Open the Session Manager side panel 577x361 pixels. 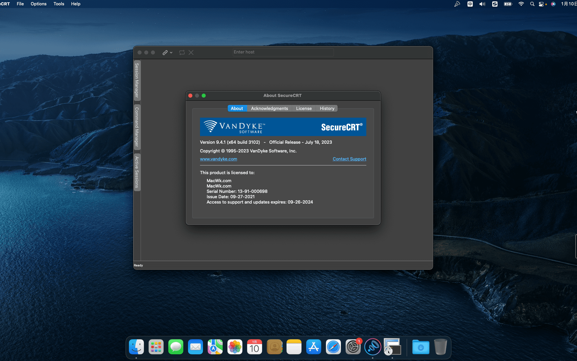coord(137,80)
